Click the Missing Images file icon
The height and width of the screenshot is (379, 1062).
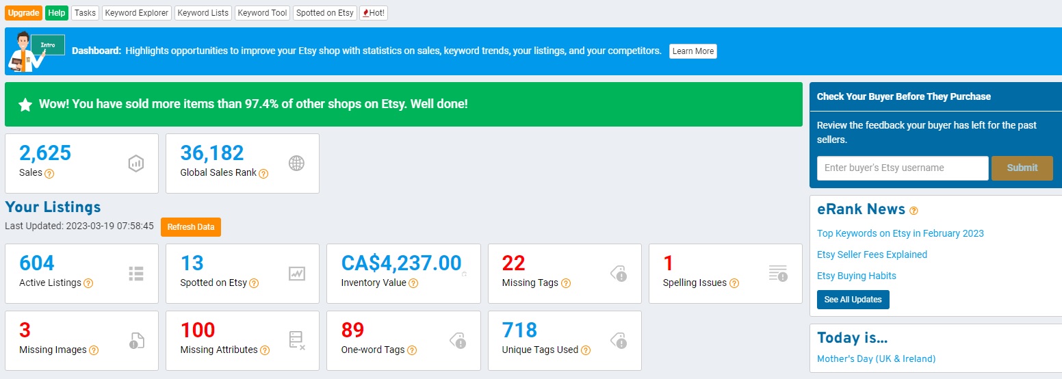136,341
